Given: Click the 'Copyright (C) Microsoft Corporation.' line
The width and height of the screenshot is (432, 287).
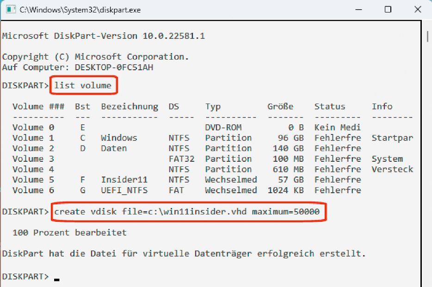Looking at the screenshot, I should click(95, 57).
